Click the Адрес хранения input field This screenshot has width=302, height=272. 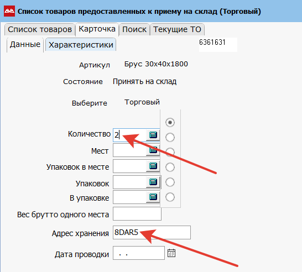(x=152, y=233)
